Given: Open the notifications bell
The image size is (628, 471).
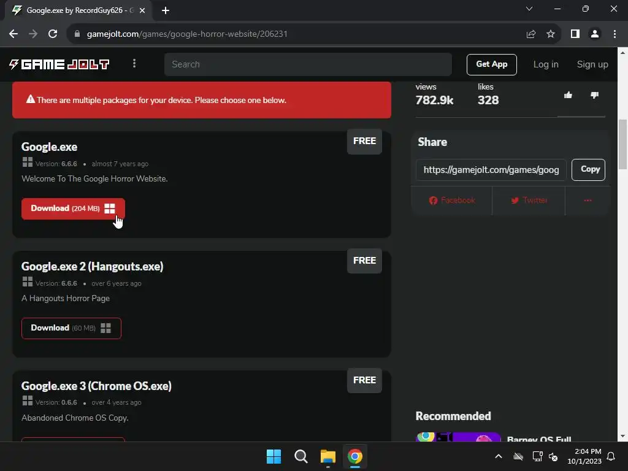Looking at the screenshot, I should (x=611, y=456).
